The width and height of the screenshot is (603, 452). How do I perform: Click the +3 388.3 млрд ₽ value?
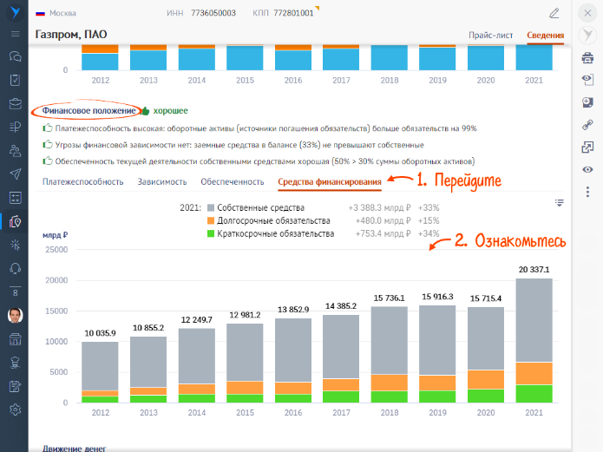point(379,207)
